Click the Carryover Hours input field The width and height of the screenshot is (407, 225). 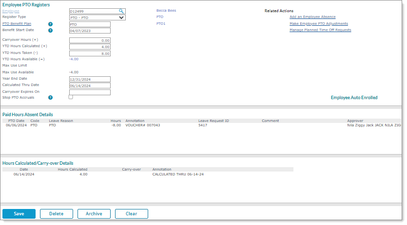(90, 40)
